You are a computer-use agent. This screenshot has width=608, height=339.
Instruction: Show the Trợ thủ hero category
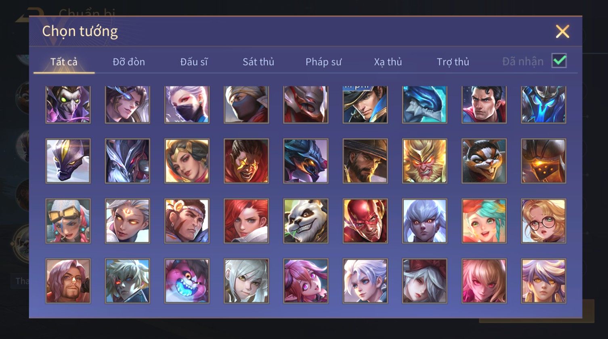point(453,62)
